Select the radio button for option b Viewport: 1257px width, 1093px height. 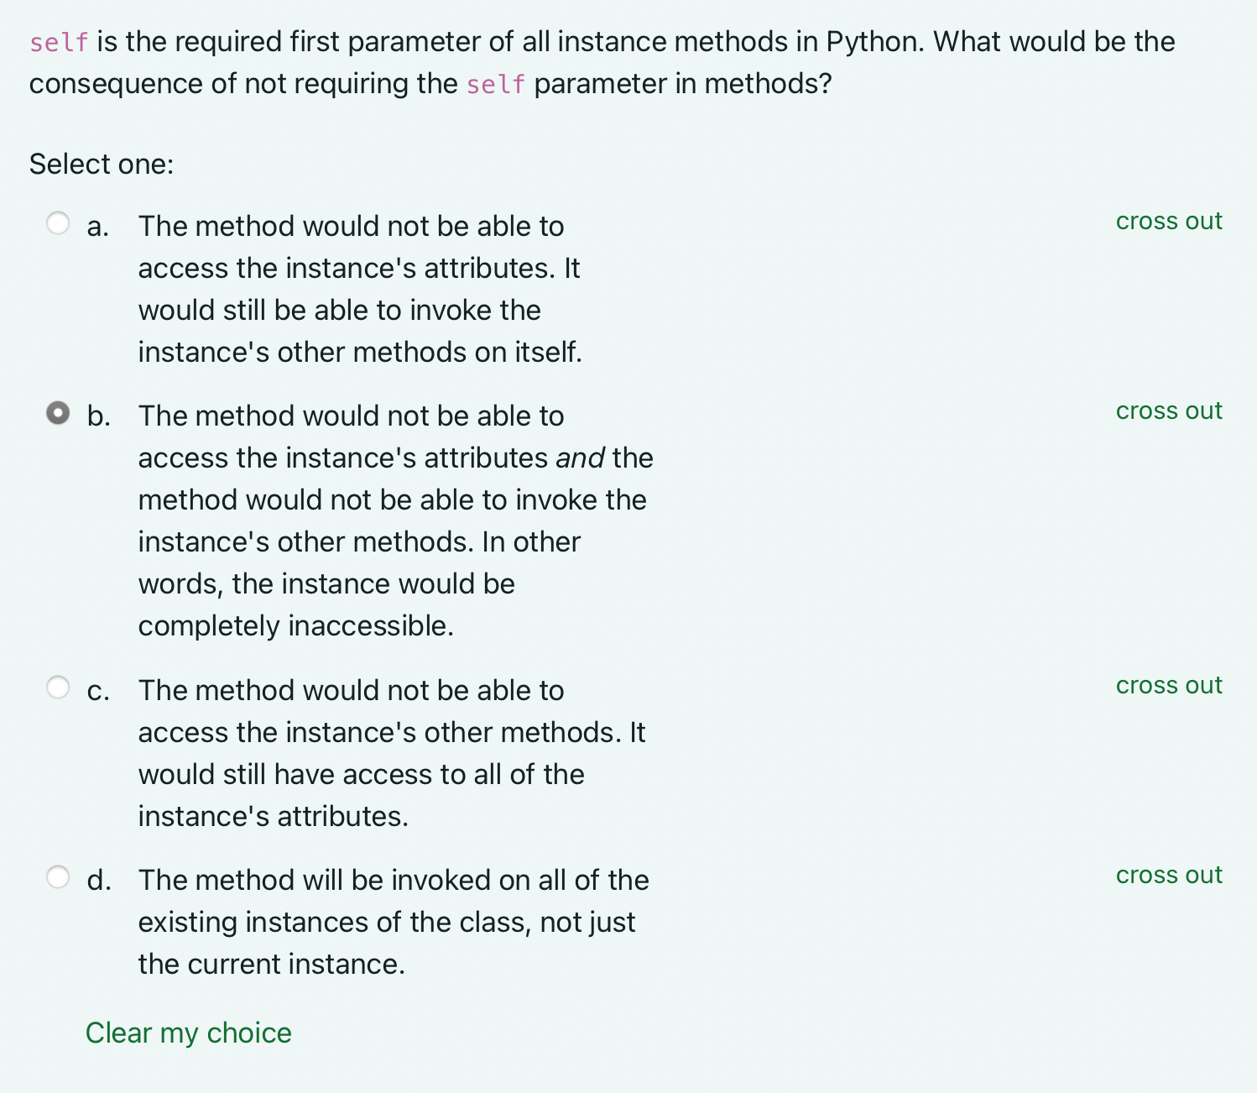pyautogui.click(x=58, y=413)
